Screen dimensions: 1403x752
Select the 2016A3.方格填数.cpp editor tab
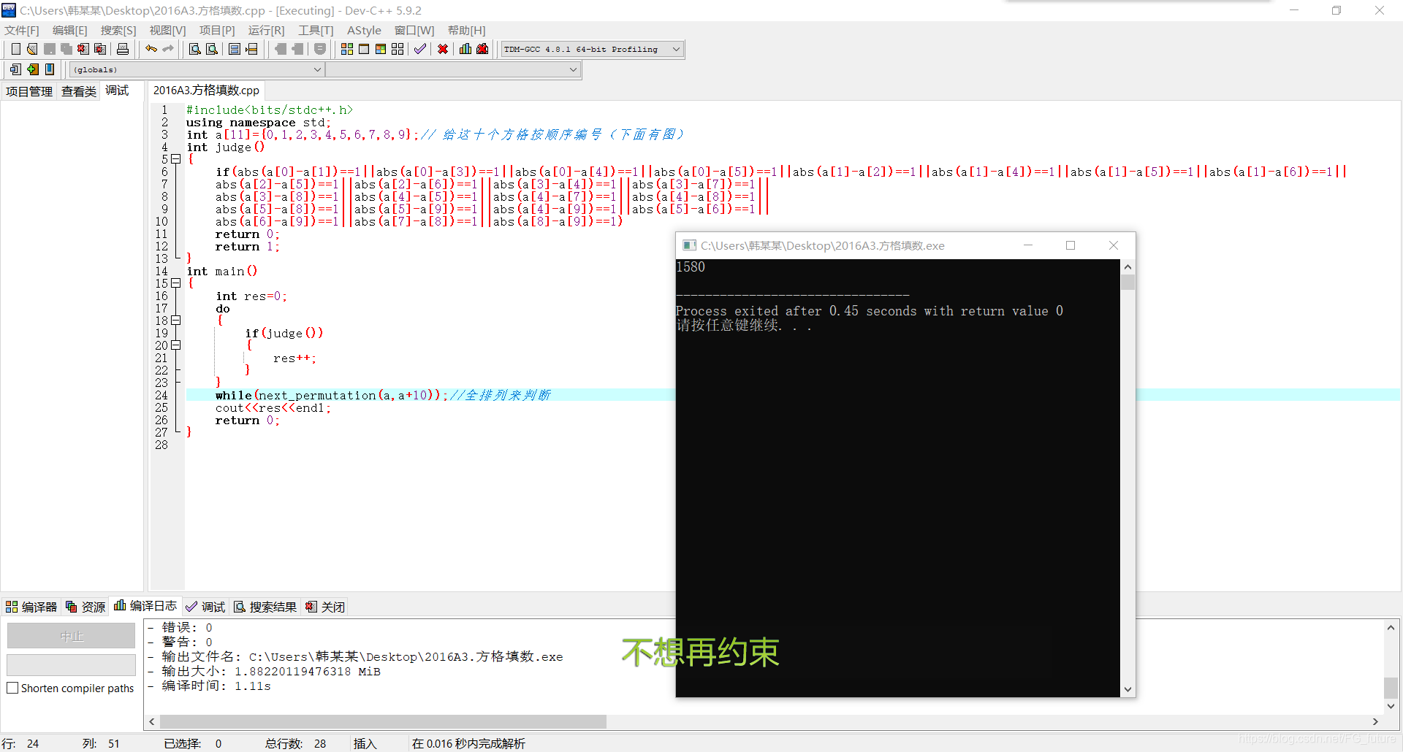pos(206,91)
